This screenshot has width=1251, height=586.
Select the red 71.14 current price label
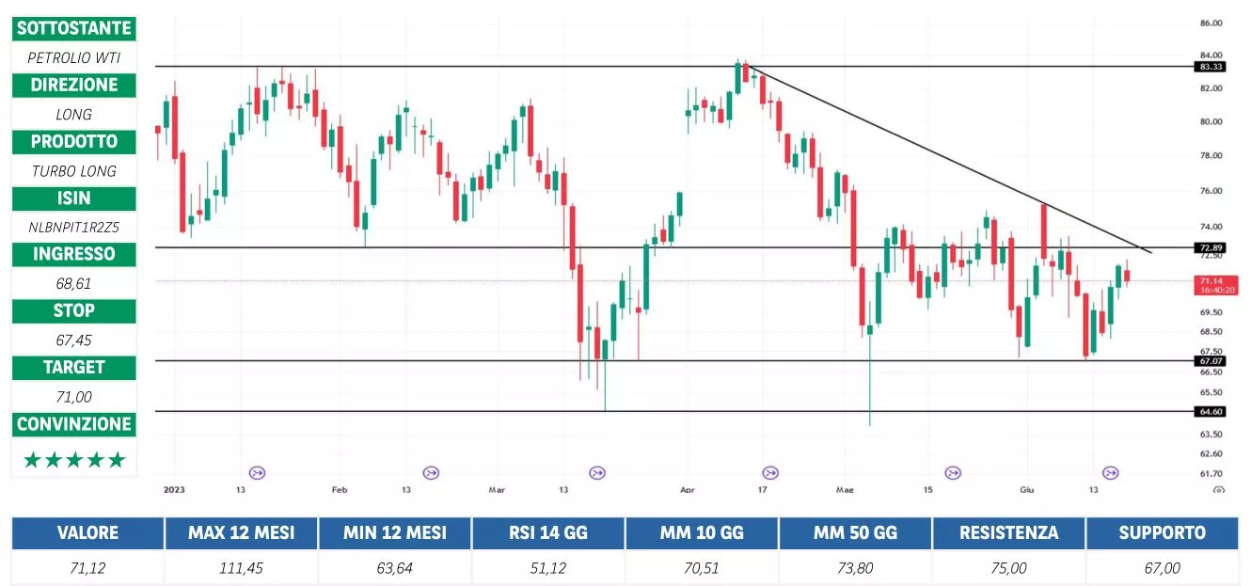1211,284
